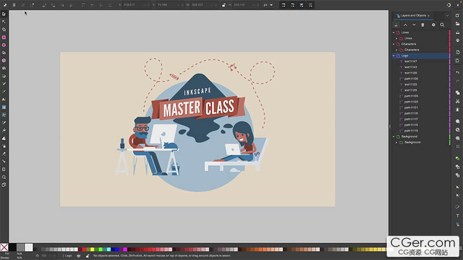The width and height of the screenshot is (463, 260).
Task: Delete the selected layer with trash icon
Action: [x=422, y=25]
